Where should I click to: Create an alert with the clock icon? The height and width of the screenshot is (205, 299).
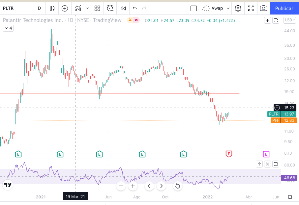[x=110, y=8]
